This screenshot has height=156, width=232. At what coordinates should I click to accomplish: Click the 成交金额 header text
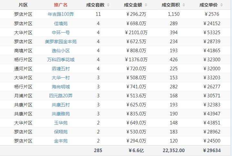133,5
